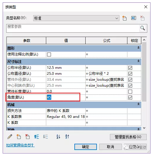Click the Delete Parameter icon in bottom toolbar
The width and height of the screenshot is (152, 155).
[x=28, y=137]
